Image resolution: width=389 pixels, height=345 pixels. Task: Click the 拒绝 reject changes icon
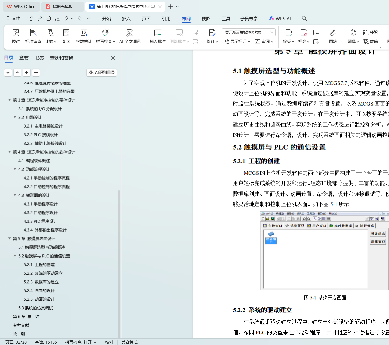tap(304, 33)
